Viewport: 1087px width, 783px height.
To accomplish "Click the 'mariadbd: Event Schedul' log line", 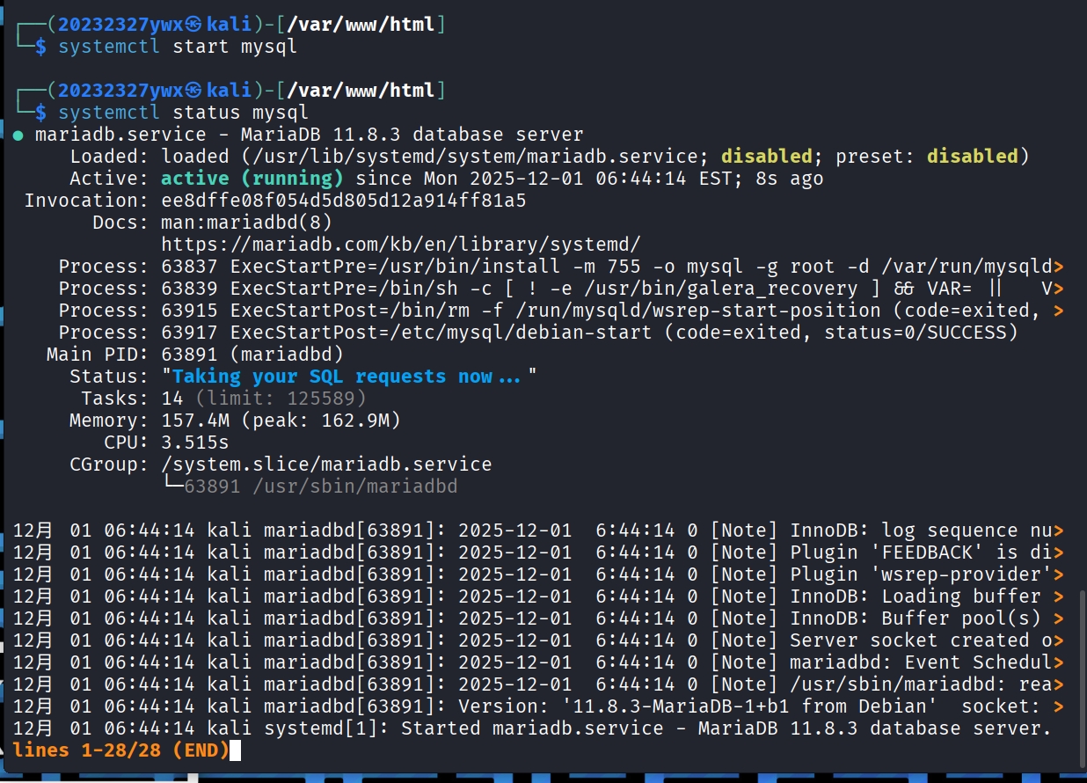I will coord(538,662).
